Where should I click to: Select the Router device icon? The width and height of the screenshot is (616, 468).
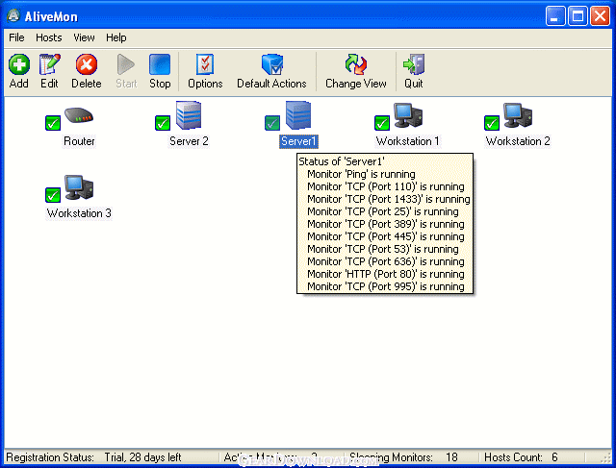pyautogui.click(x=79, y=115)
